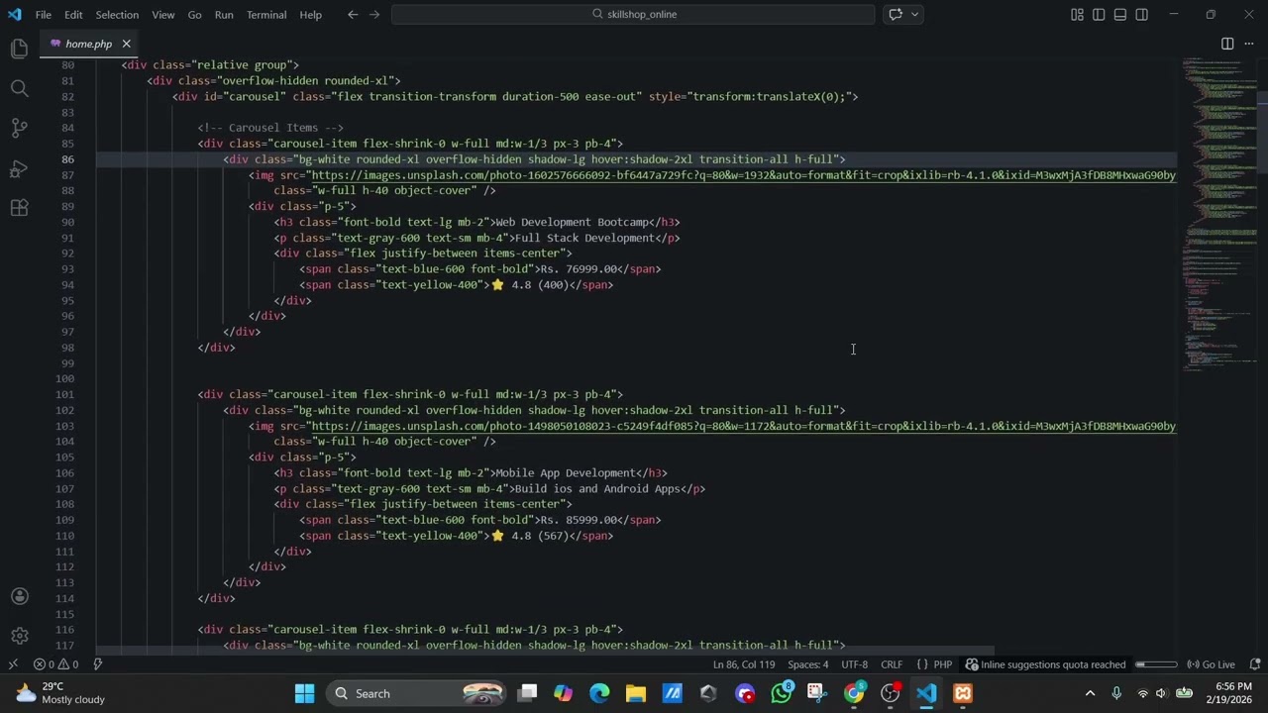Open the Accounts menu in activity bar
This screenshot has width=1268, height=713.
19,596
